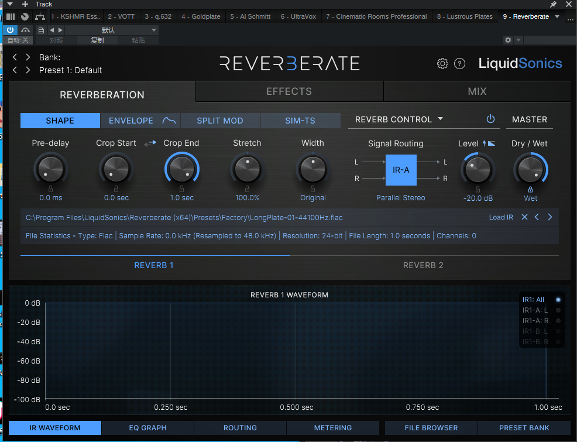
Task: Load previous IR file arrow
Action: tap(537, 217)
